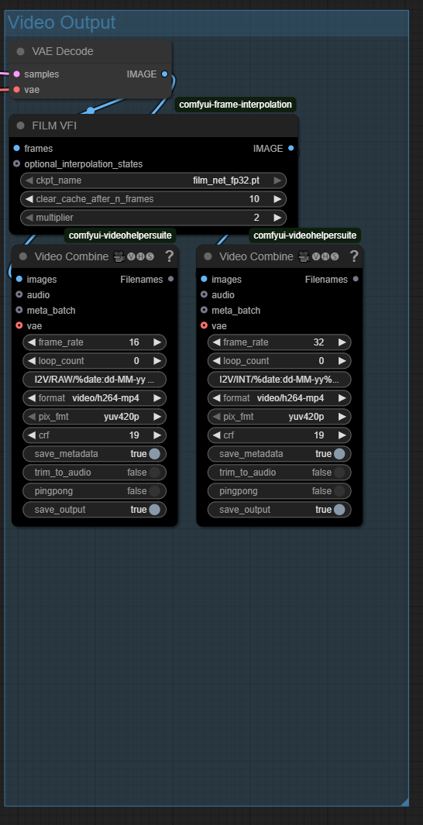Image resolution: width=423 pixels, height=825 pixels.
Task: Enable pingpong on right Video Combine
Action: click(280, 491)
